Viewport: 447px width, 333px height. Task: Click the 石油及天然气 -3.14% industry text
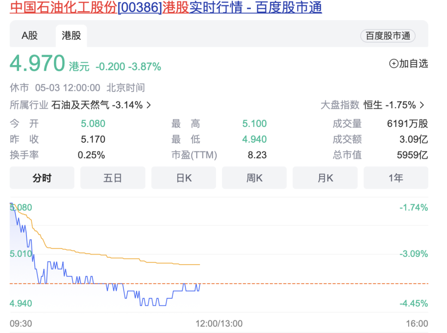coord(97,105)
